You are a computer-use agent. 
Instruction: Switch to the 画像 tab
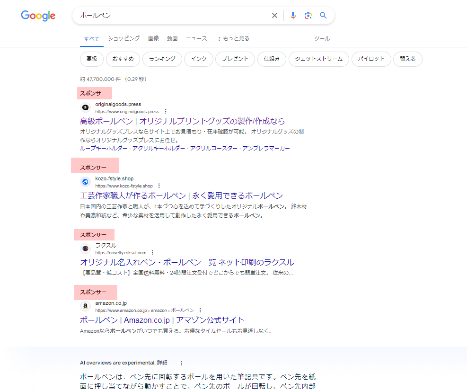[153, 38]
